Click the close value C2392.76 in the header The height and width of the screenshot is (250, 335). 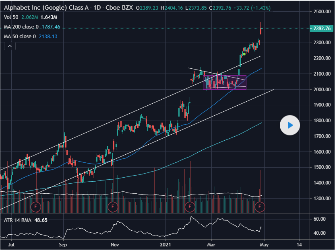coord(220,8)
